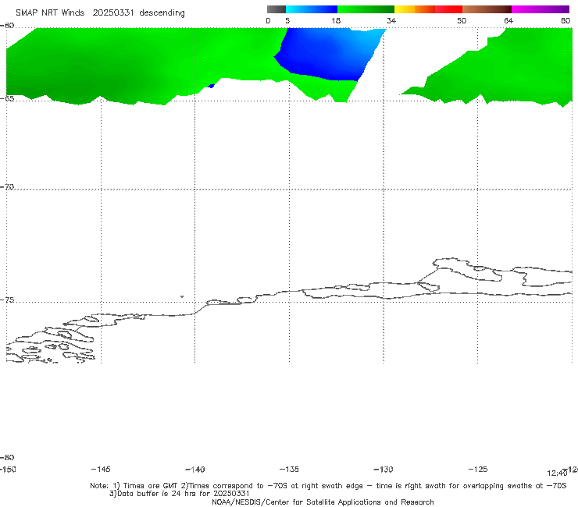The width and height of the screenshot is (578, 507).
Task: Click the color bar label '34'
Action: pyautogui.click(x=391, y=20)
